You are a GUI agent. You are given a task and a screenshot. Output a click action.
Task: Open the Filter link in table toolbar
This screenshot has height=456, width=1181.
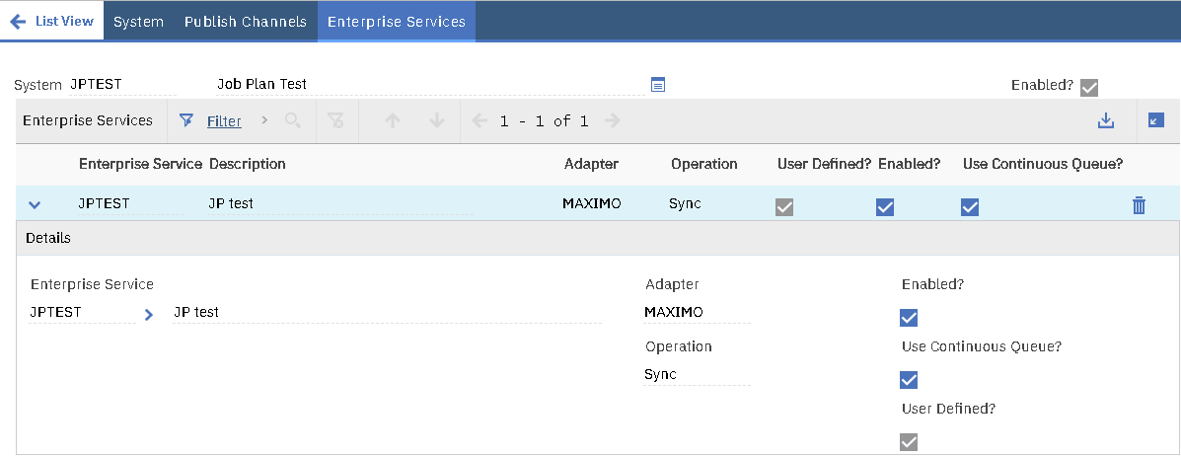(224, 121)
